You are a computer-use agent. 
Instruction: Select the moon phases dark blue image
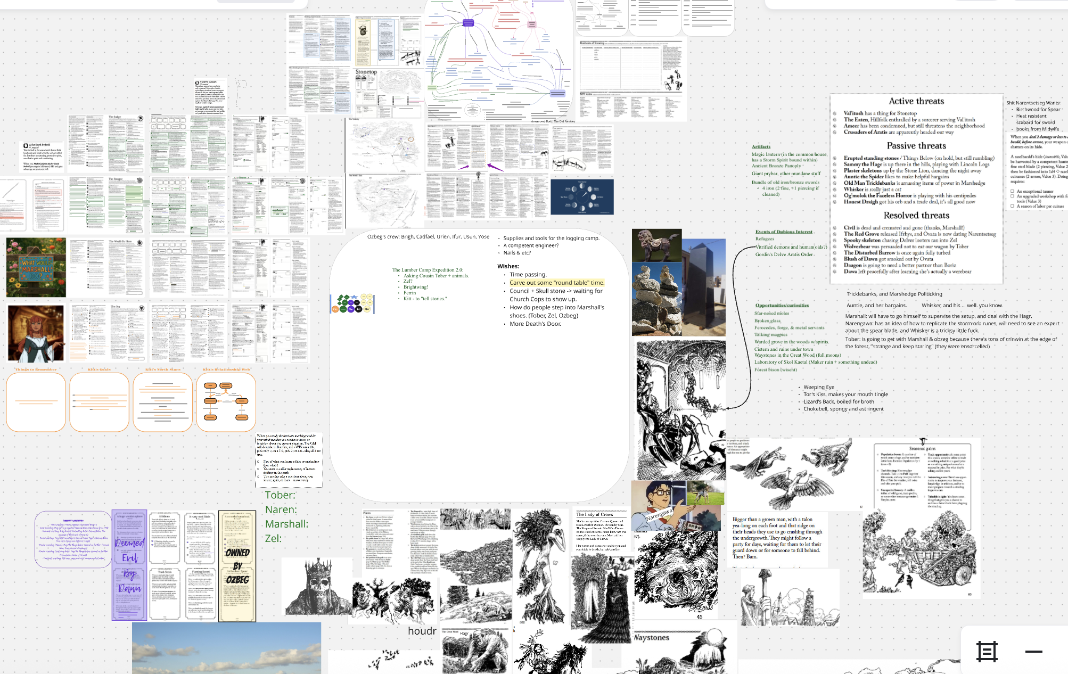coord(582,197)
